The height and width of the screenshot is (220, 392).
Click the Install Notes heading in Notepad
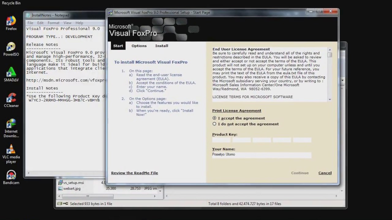point(42,88)
